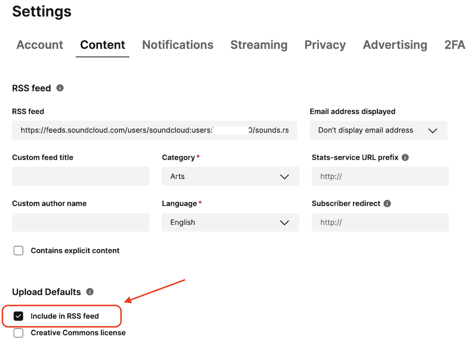The image size is (473, 344).
Task: Click info icon beside RSS feed heading
Action: [x=60, y=88]
